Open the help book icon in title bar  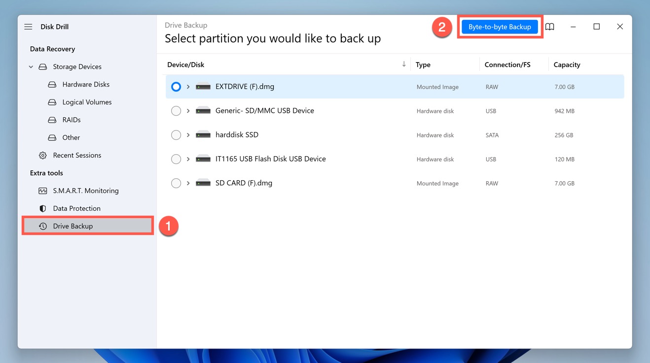click(549, 27)
